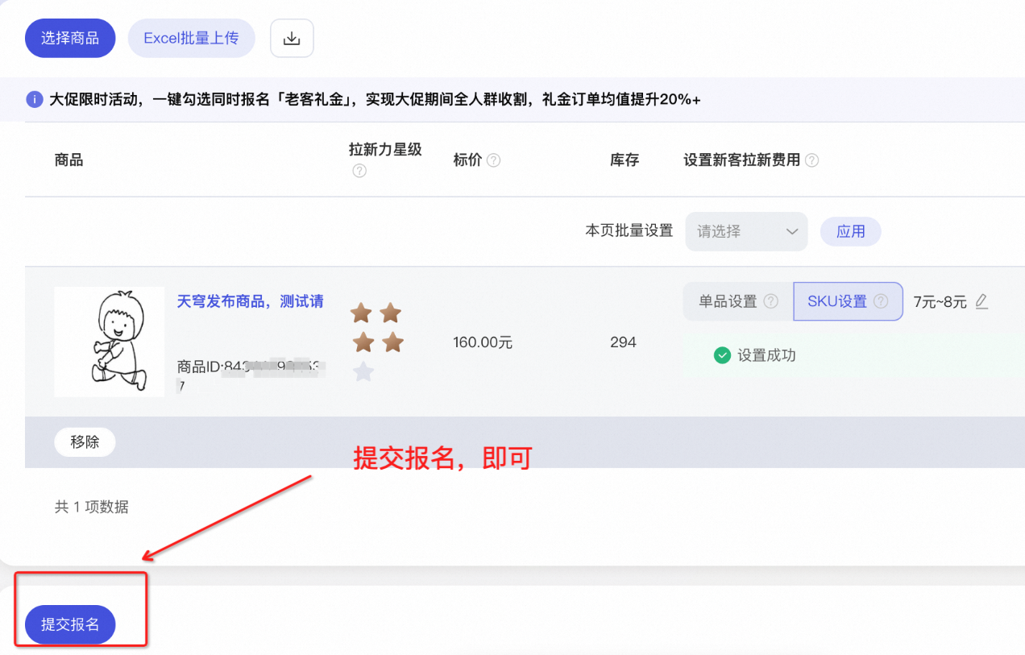The width and height of the screenshot is (1025, 655).
Task: Click the stock value 294
Action: coord(623,342)
